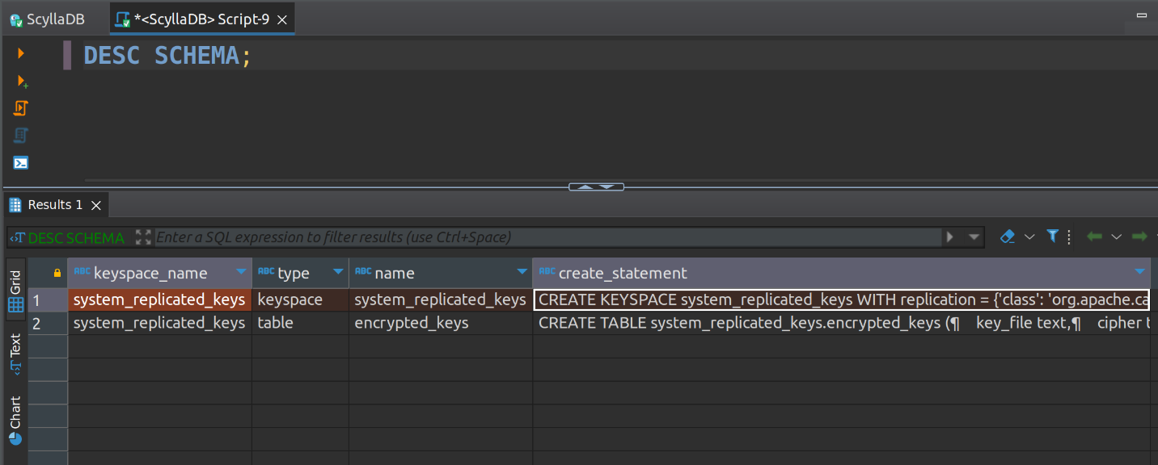
Task: Open the explain execution plan icon
Action: click(21, 136)
